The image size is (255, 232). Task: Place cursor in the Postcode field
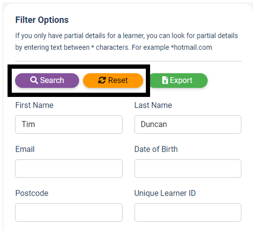click(x=69, y=212)
